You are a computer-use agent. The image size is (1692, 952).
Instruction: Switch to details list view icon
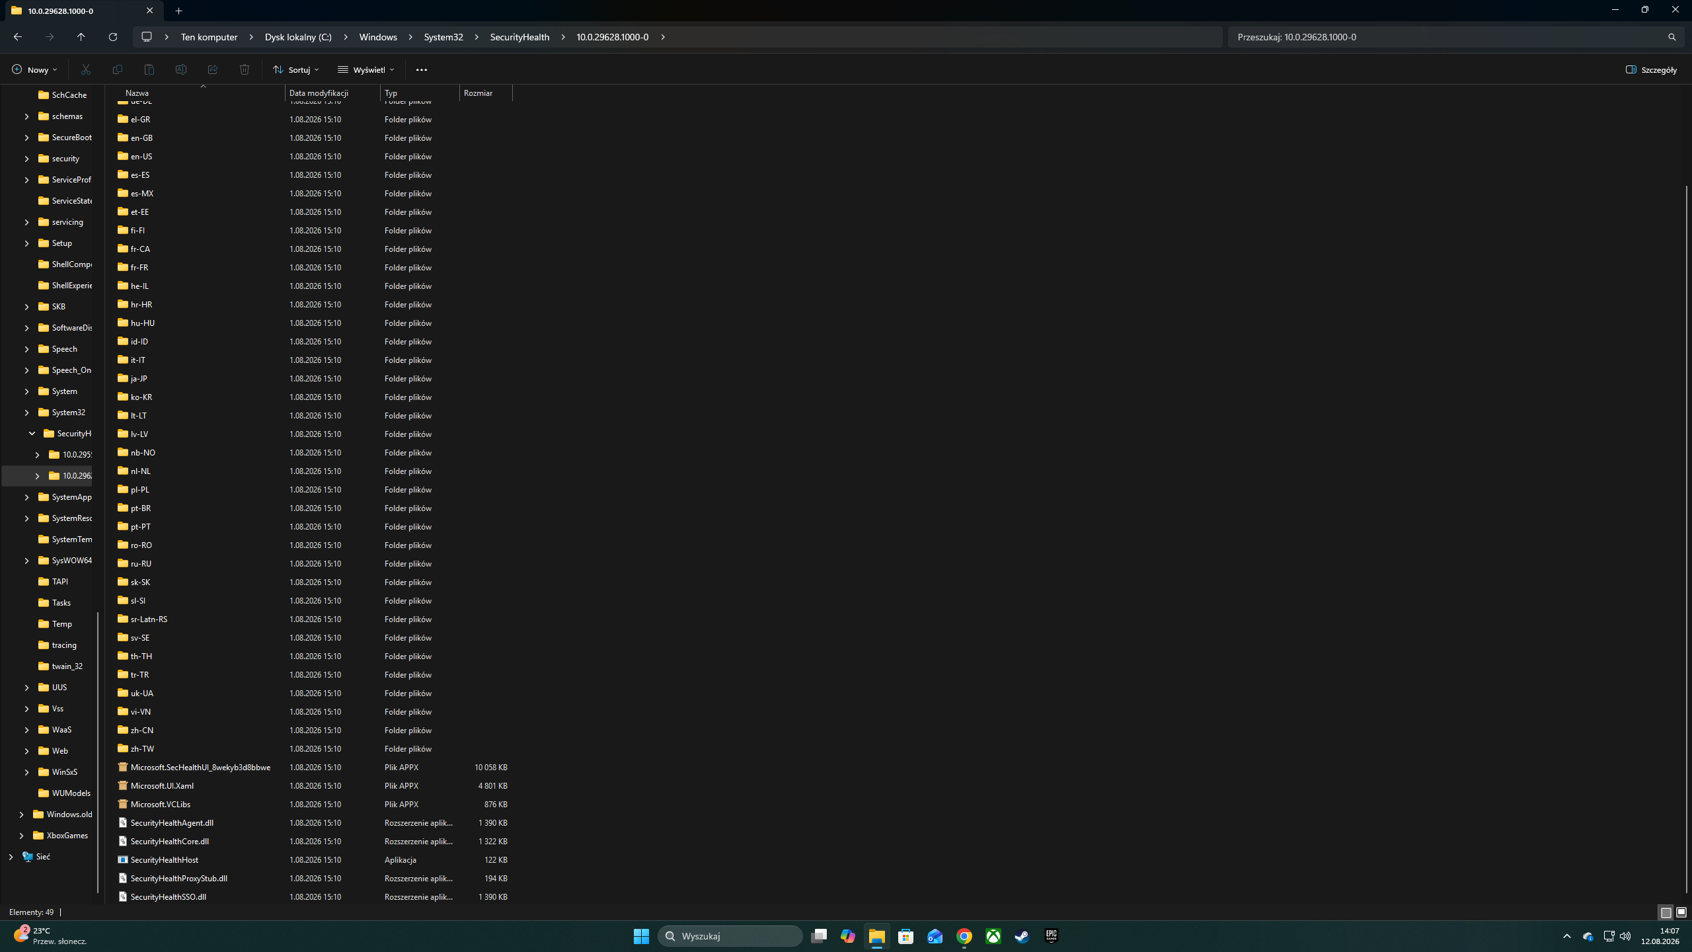click(1666, 912)
